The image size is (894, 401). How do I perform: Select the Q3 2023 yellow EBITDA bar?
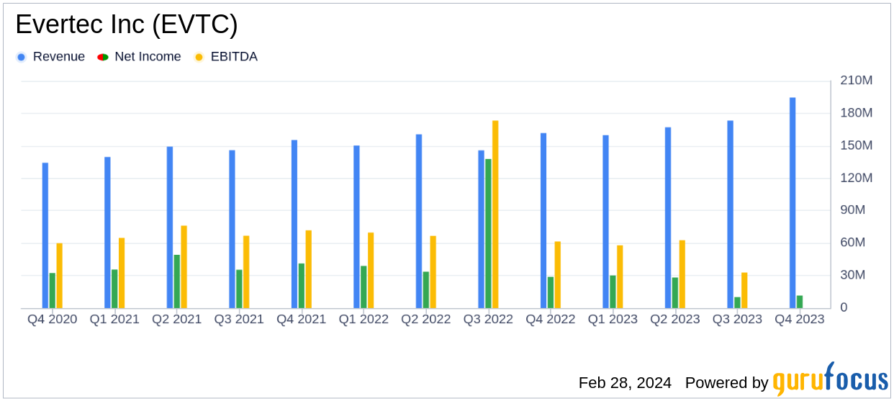744,291
